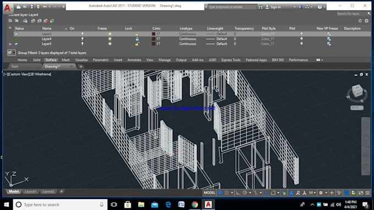Image resolution: width=374 pixels, height=210 pixels.
Task: Switch to the Solid ribbon tab
Action: coord(36,60)
